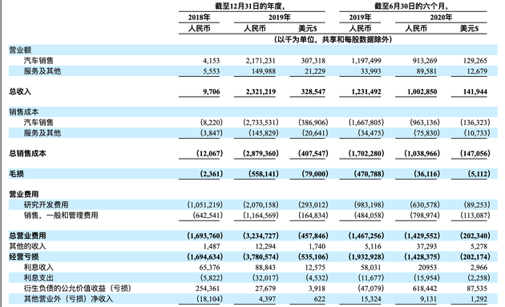Select the "研究开发费用" row label
Image resolution: width=505 pixels, height=307 pixels.
[46, 204]
